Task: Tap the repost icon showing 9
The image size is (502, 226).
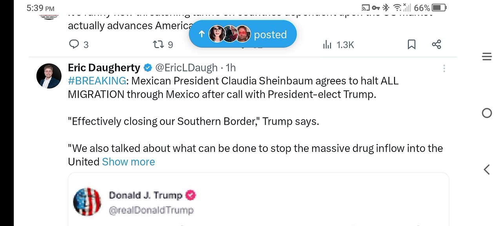Action: point(158,44)
